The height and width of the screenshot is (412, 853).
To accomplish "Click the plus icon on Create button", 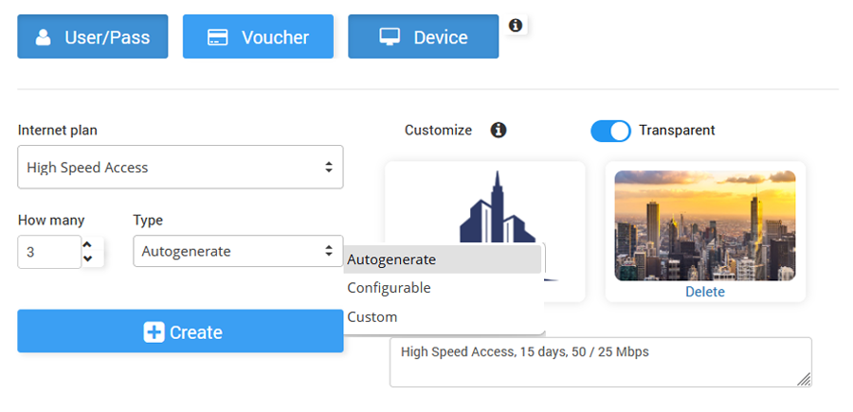I will pyautogui.click(x=154, y=332).
